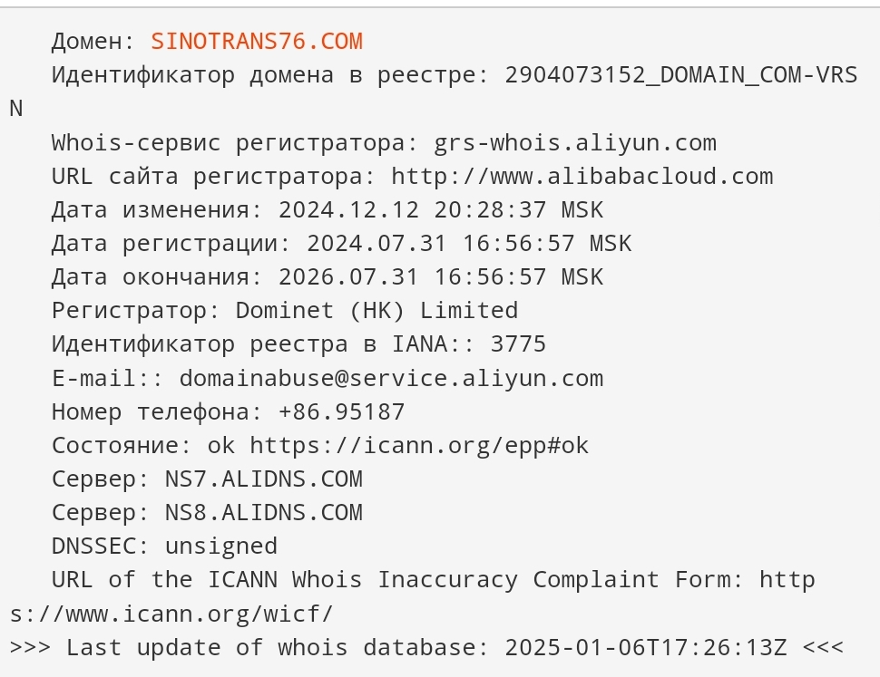Image resolution: width=880 pixels, height=677 pixels.
Task: Click the "Состояние:" status label
Action: pos(122,446)
